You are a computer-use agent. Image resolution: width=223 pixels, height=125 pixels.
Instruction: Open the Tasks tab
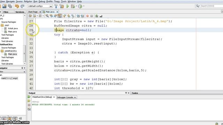(x=135, y=93)
